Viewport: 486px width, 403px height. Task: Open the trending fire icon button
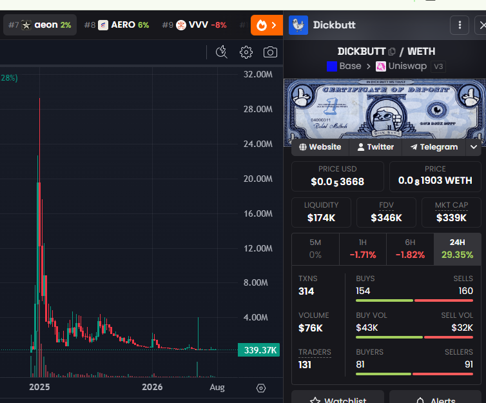click(x=267, y=25)
